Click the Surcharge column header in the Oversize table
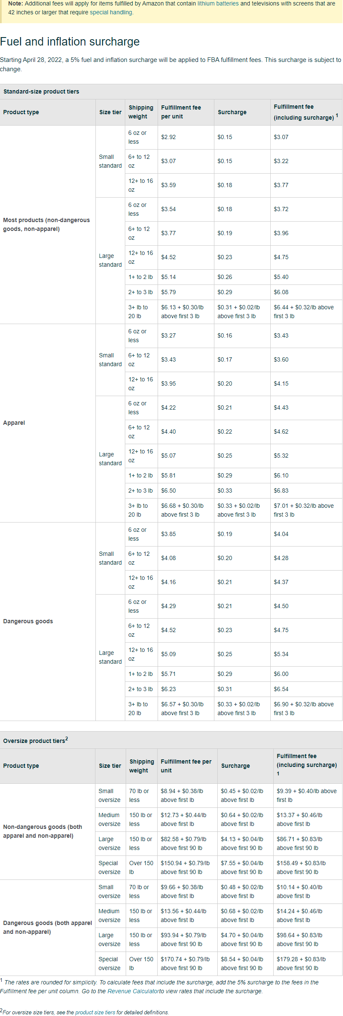This screenshot has width=343, height=1016. click(235, 766)
